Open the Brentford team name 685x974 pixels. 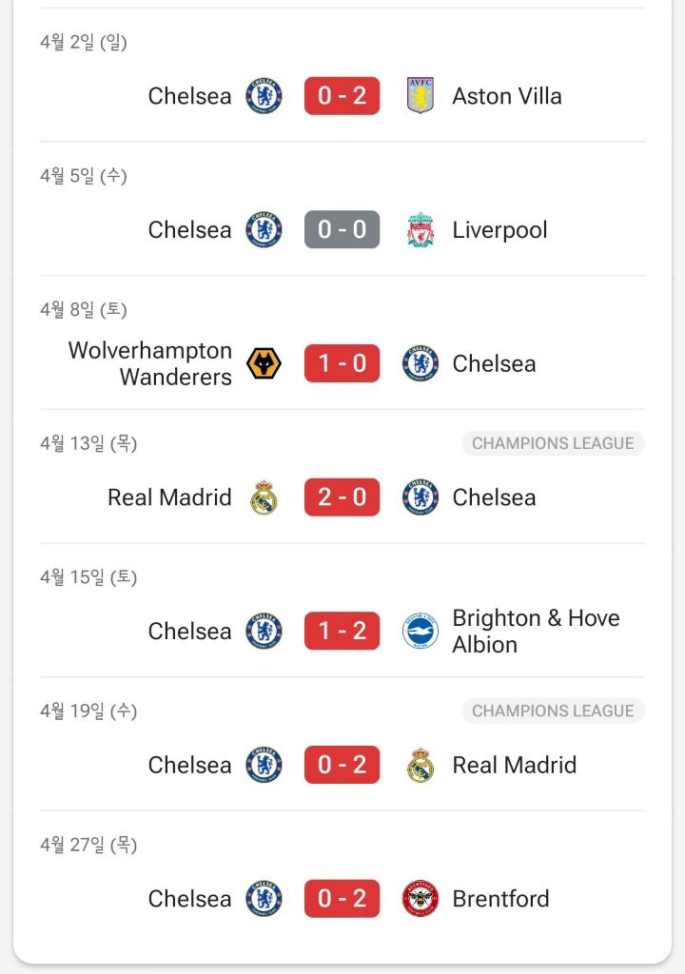(500, 899)
